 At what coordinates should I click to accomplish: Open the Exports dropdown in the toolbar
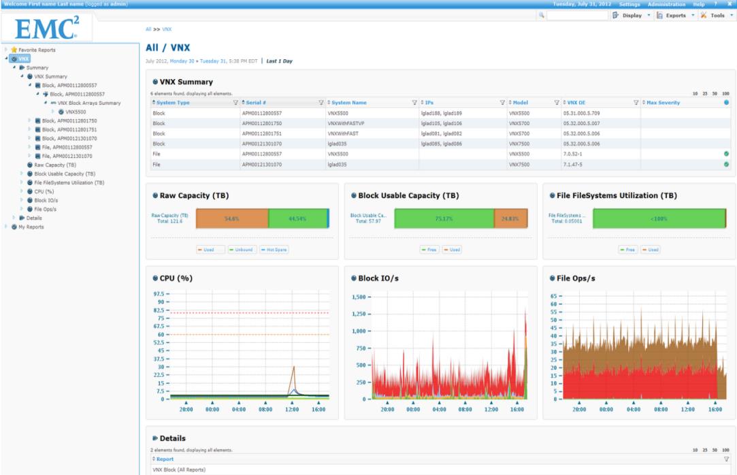pyautogui.click(x=676, y=16)
